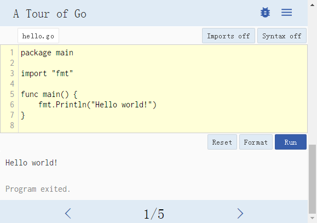Click the Hello world! output text
317x223 pixels.
tap(32, 163)
